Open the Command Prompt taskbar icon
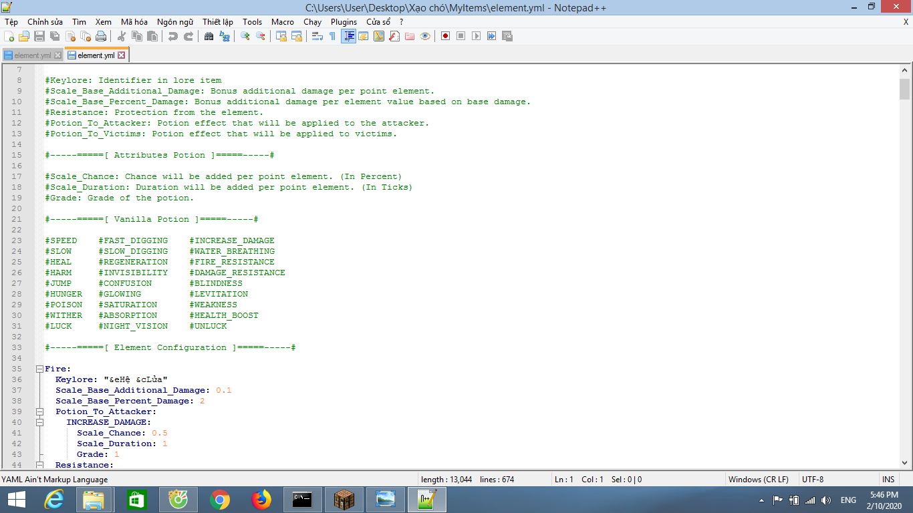 coord(303,500)
